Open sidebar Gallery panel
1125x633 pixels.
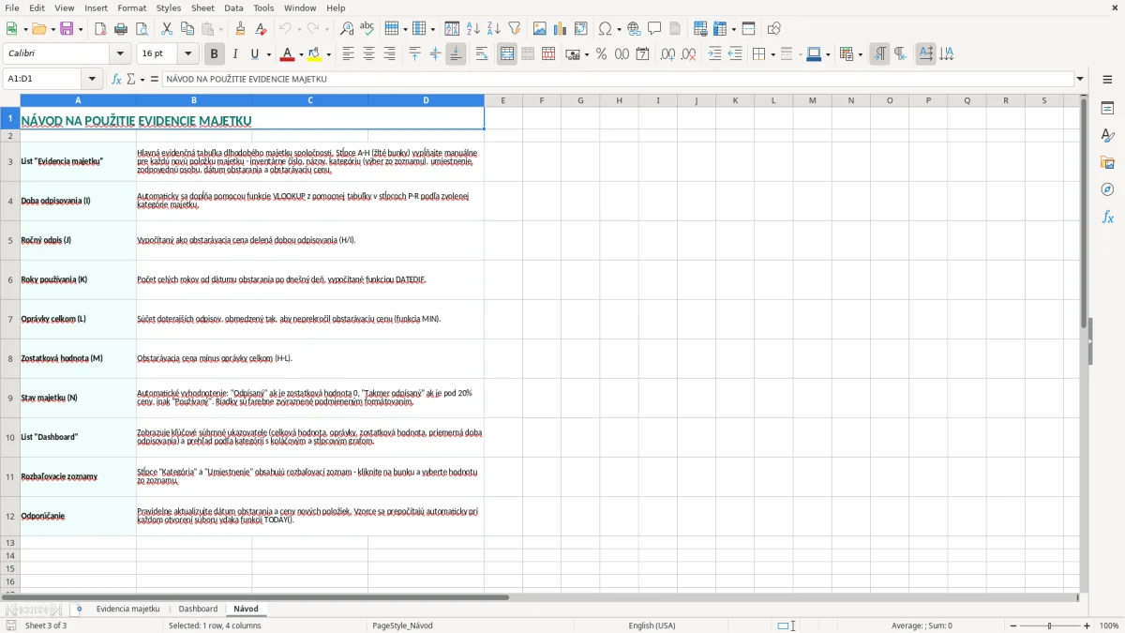1107,163
